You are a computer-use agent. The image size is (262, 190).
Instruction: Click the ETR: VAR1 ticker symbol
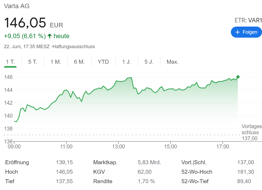(248, 20)
